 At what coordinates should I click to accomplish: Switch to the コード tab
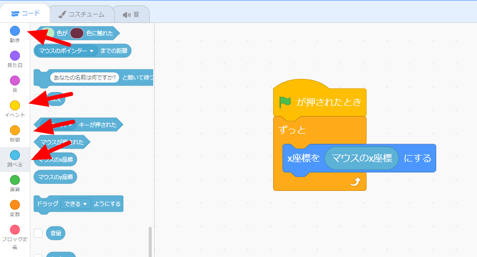[x=25, y=13]
